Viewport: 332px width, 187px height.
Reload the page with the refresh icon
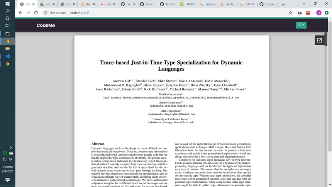point(36,13)
